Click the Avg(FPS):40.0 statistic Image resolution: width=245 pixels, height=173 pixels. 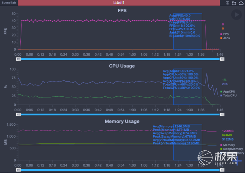(180, 16)
